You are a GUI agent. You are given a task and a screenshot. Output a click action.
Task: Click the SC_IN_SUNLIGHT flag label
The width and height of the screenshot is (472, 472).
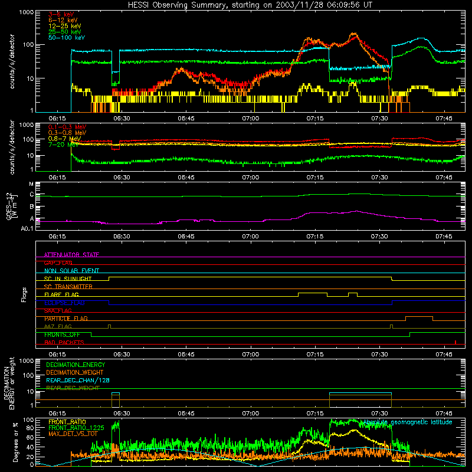(x=68, y=278)
